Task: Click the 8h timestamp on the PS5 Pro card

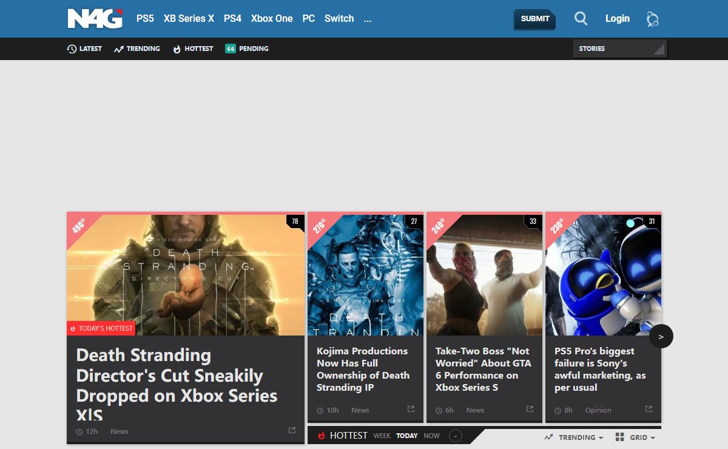Action: 568,410
